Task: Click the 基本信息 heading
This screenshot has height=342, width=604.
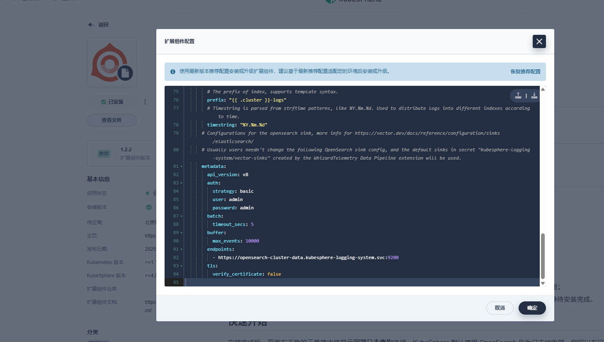Action: click(98, 179)
